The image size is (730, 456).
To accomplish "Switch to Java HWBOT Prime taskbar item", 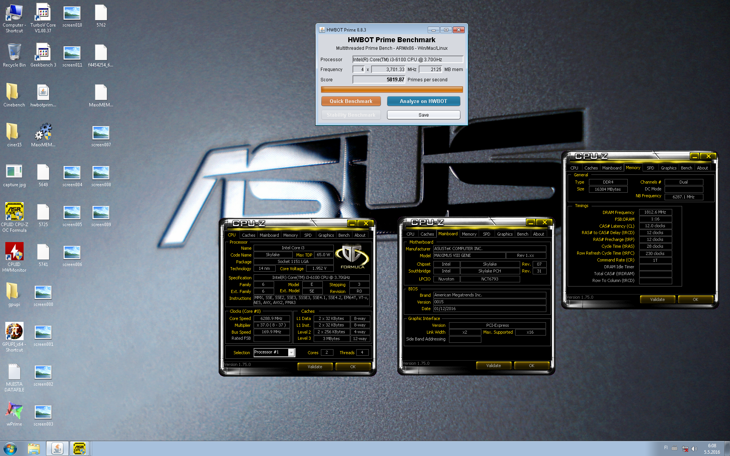I will point(57,449).
